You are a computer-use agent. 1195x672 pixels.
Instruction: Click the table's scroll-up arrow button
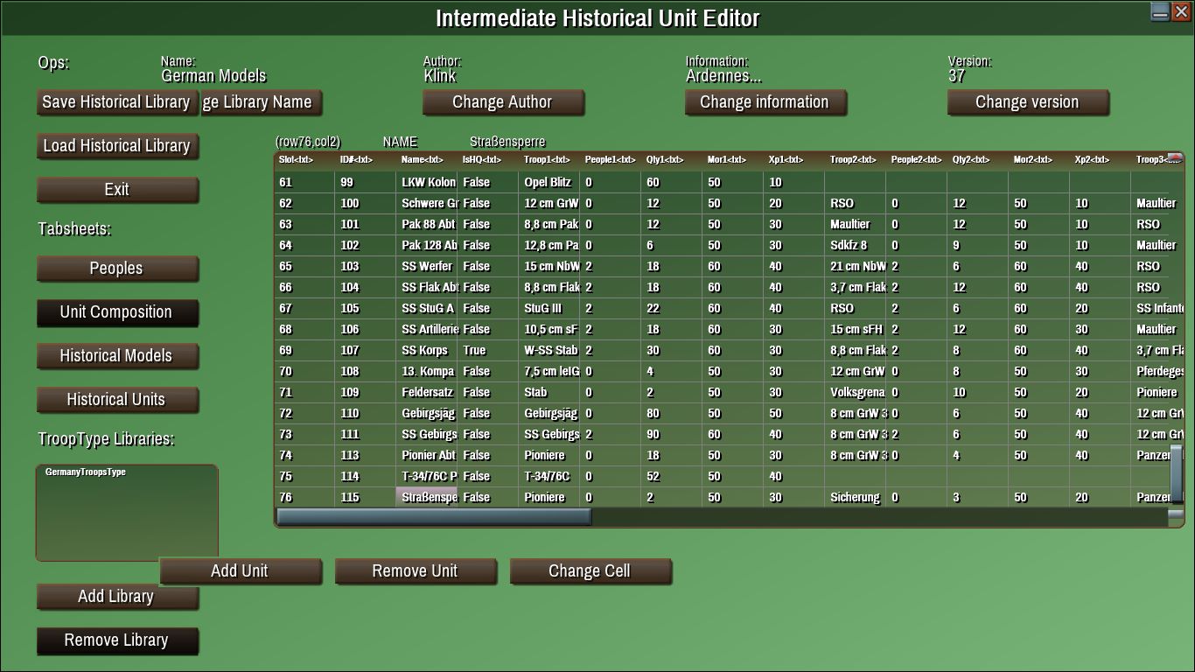[x=1175, y=158]
